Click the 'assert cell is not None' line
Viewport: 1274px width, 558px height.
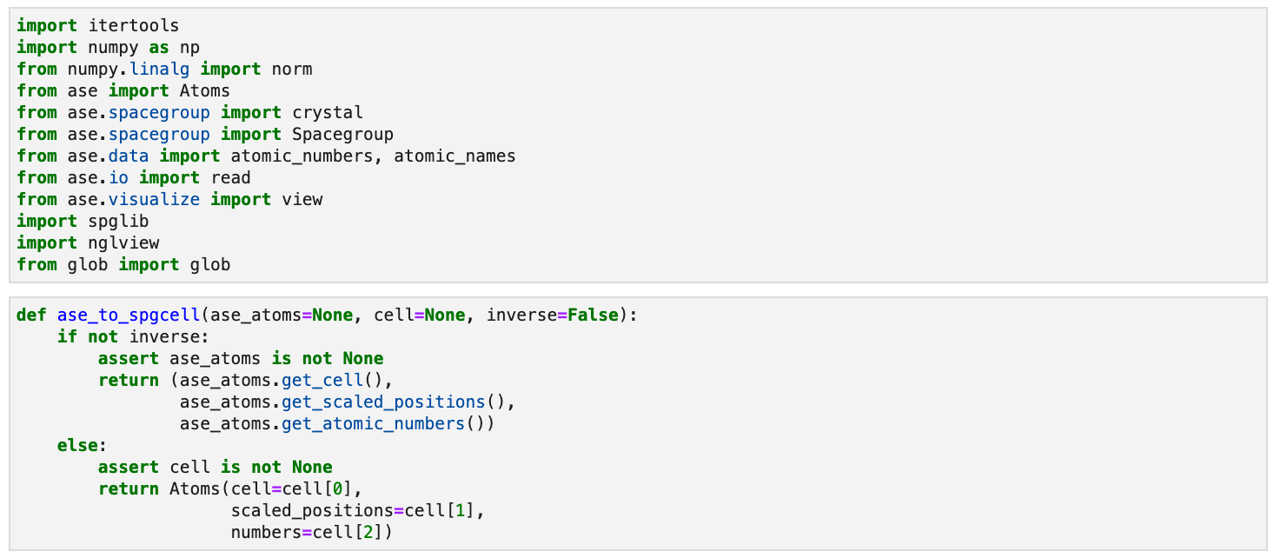click(216, 468)
